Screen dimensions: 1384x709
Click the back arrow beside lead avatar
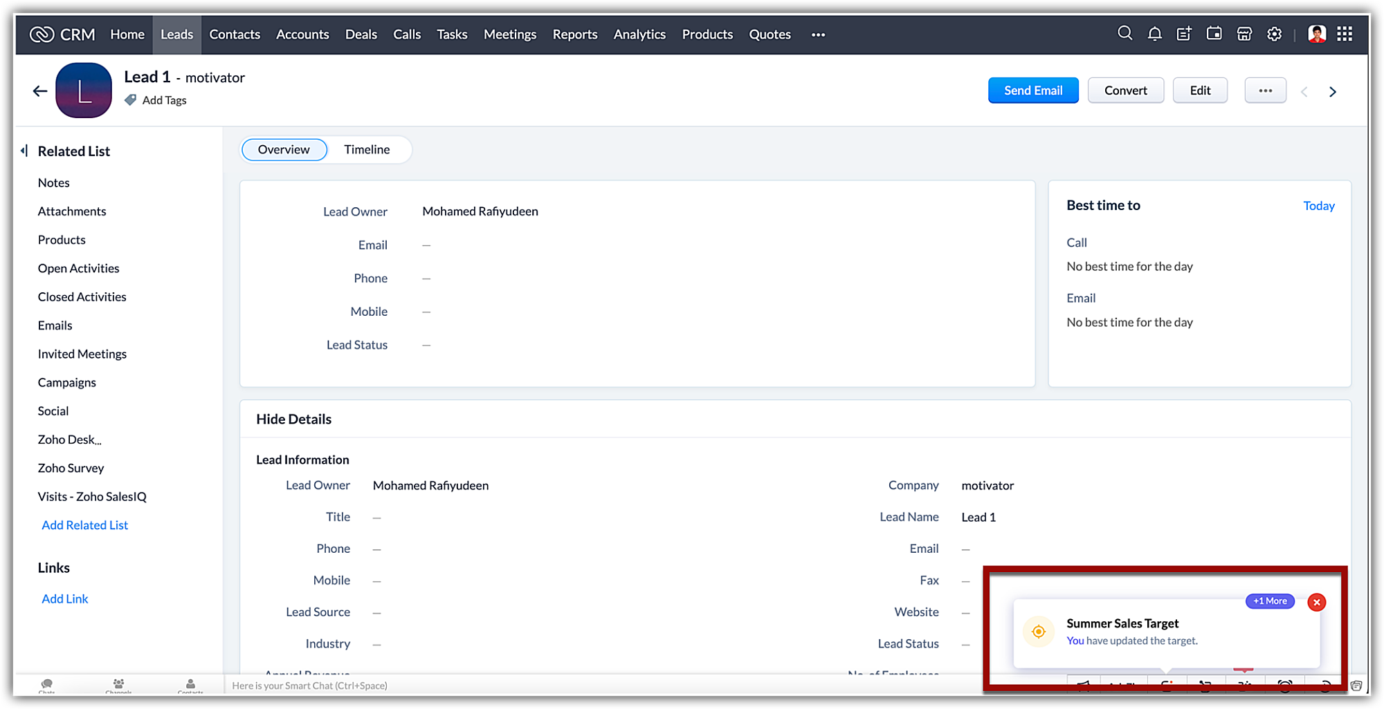pos(40,91)
